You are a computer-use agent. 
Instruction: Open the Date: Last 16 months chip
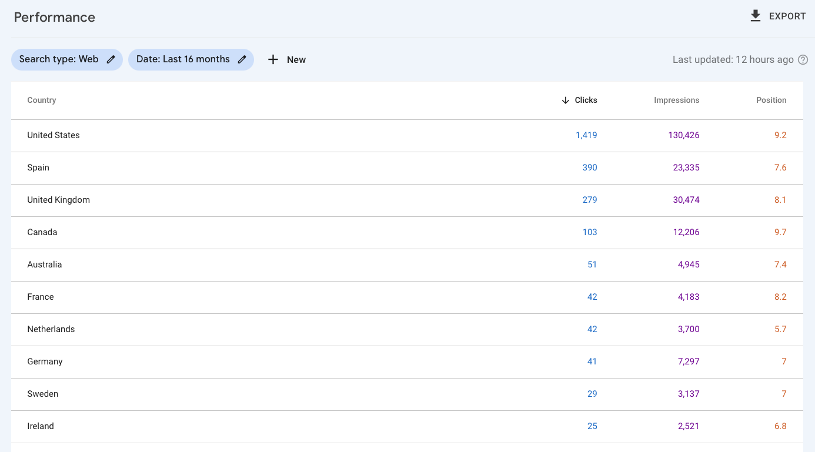click(183, 59)
